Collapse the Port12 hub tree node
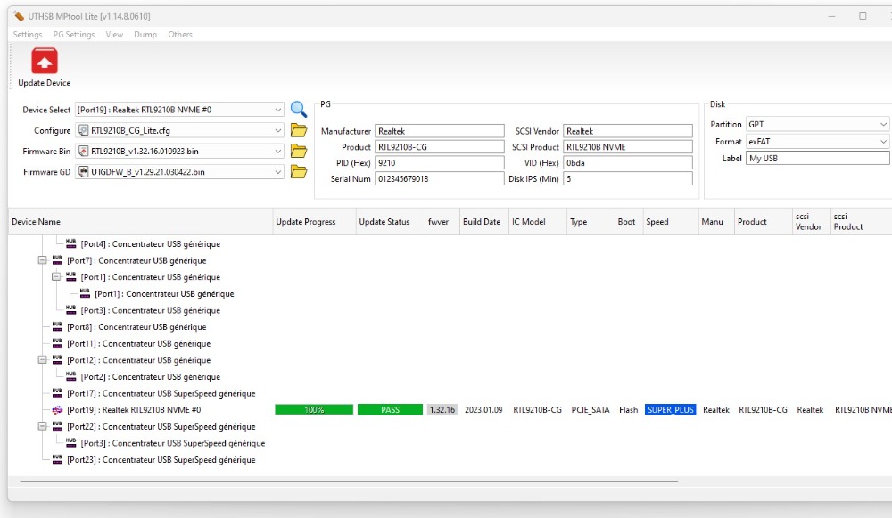 [x=43, y=360]
